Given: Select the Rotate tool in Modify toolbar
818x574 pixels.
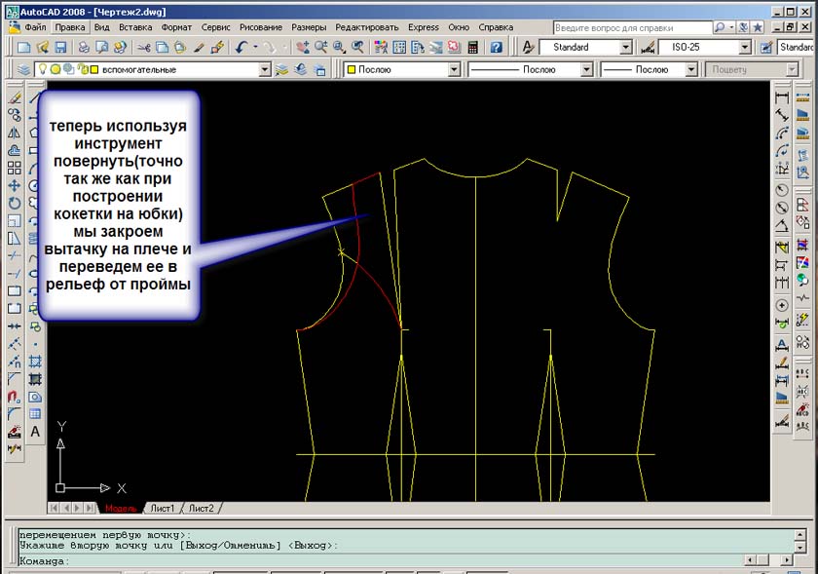Looking at the screenshot, I should click(x=15, y=203).
